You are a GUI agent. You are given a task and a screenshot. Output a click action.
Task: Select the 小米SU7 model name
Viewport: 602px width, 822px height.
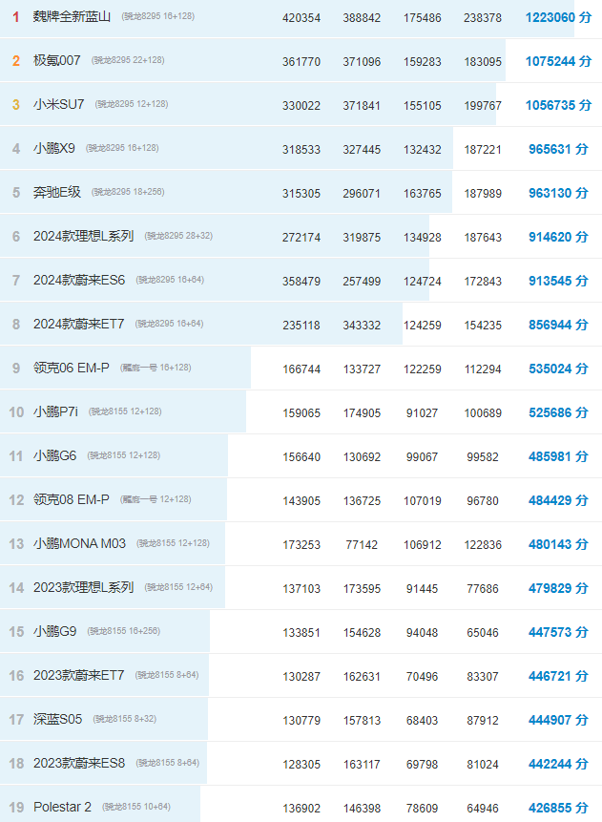[x=59, y=104]
